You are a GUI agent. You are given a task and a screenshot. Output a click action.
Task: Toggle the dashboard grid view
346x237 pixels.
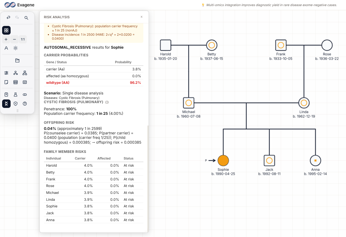coord(6,30)
